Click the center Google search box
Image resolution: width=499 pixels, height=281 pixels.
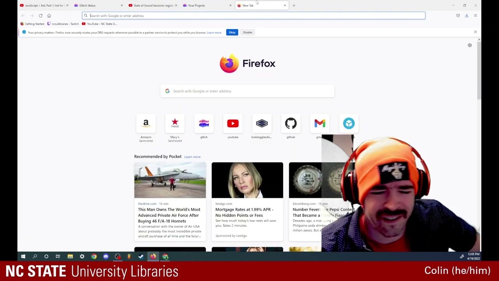click(247, 91)
